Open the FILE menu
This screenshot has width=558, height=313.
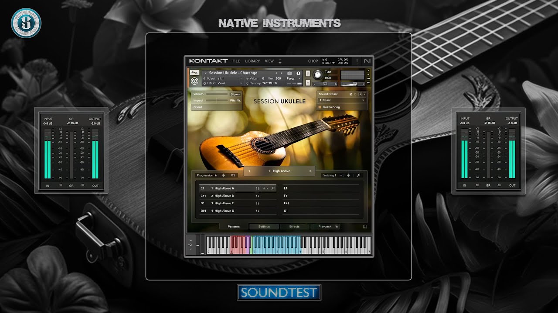coord(236,61)
